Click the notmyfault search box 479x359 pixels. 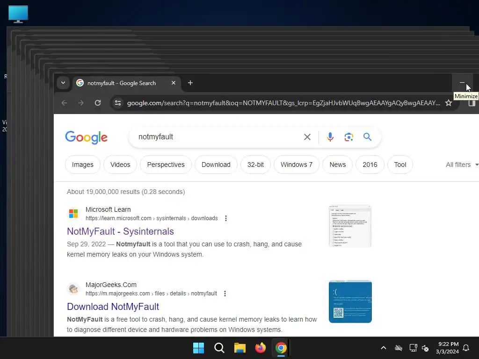coord(217,137)
